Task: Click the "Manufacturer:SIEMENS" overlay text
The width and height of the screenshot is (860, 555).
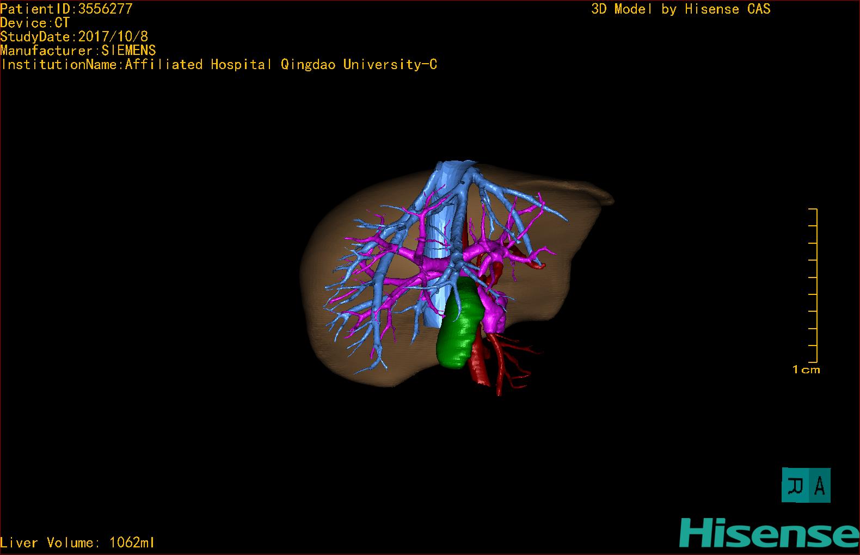Action: click(x=78, y=51)
